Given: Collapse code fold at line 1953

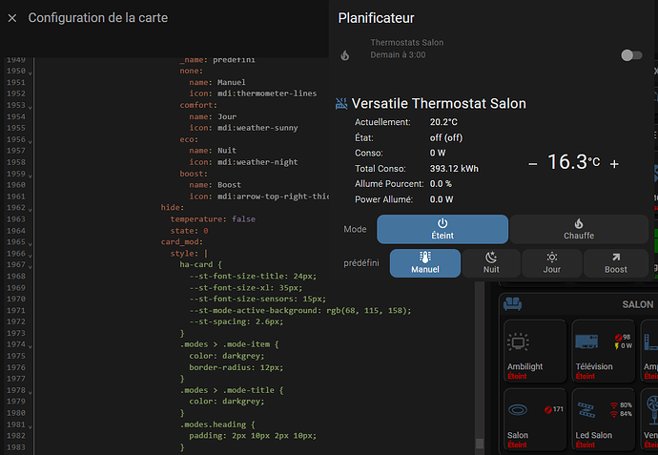Looking at the screenshot, I should click(x=31, y=107).
